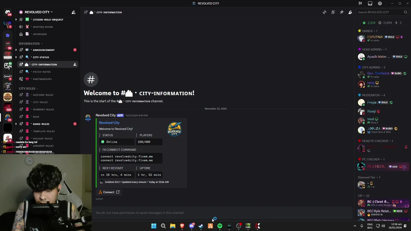Viewport: 411px width, 231px height.
Task: Open member ESPUTNIK profile
Action: 383,38
